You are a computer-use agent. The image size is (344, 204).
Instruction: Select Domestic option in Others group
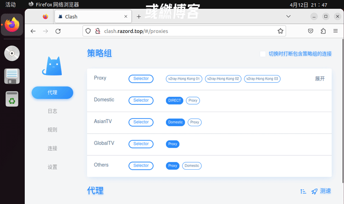[x=192, y=166]
